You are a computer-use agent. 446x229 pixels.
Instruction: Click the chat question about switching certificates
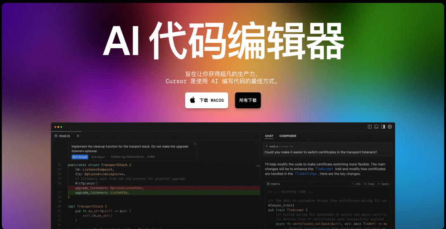pyautogui.click(x=320, y=152)
